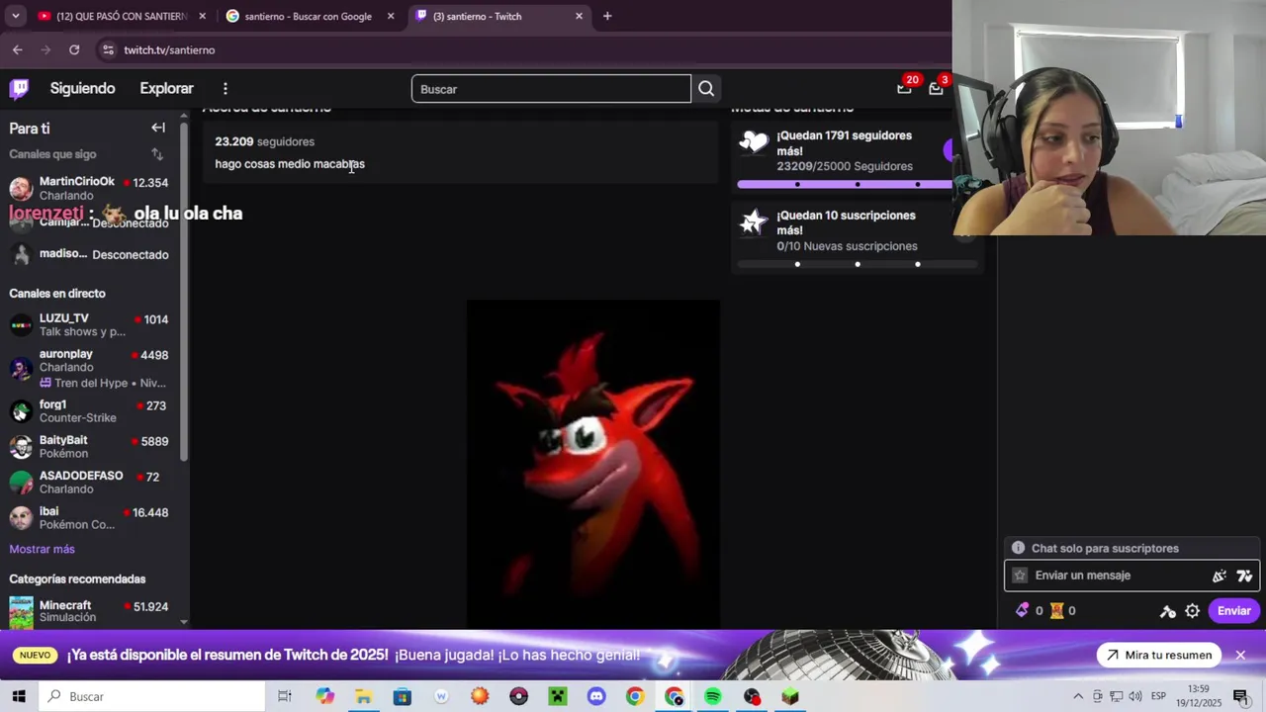Image resolution: width=1266 pixels, height=712 pixels.
Task: Open Twitch notifications inbox with 20 badge
Action: click(904, 89)
